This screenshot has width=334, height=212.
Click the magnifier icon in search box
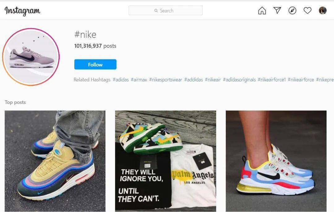[x=156, y=11]
